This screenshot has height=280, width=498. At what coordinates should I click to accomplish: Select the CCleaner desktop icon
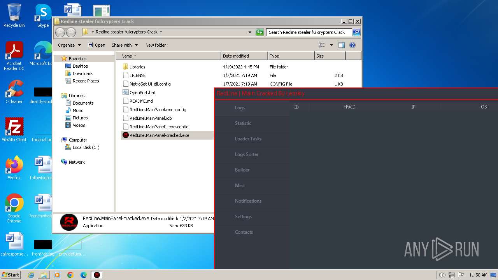tap(14, 92)
